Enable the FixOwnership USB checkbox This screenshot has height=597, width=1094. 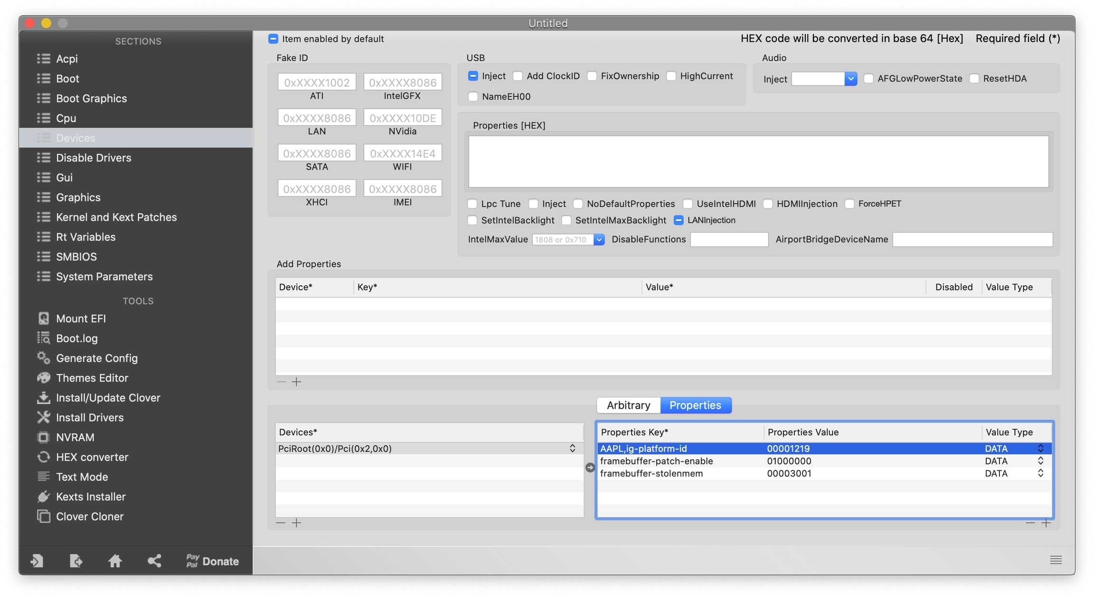pos(592,76)
